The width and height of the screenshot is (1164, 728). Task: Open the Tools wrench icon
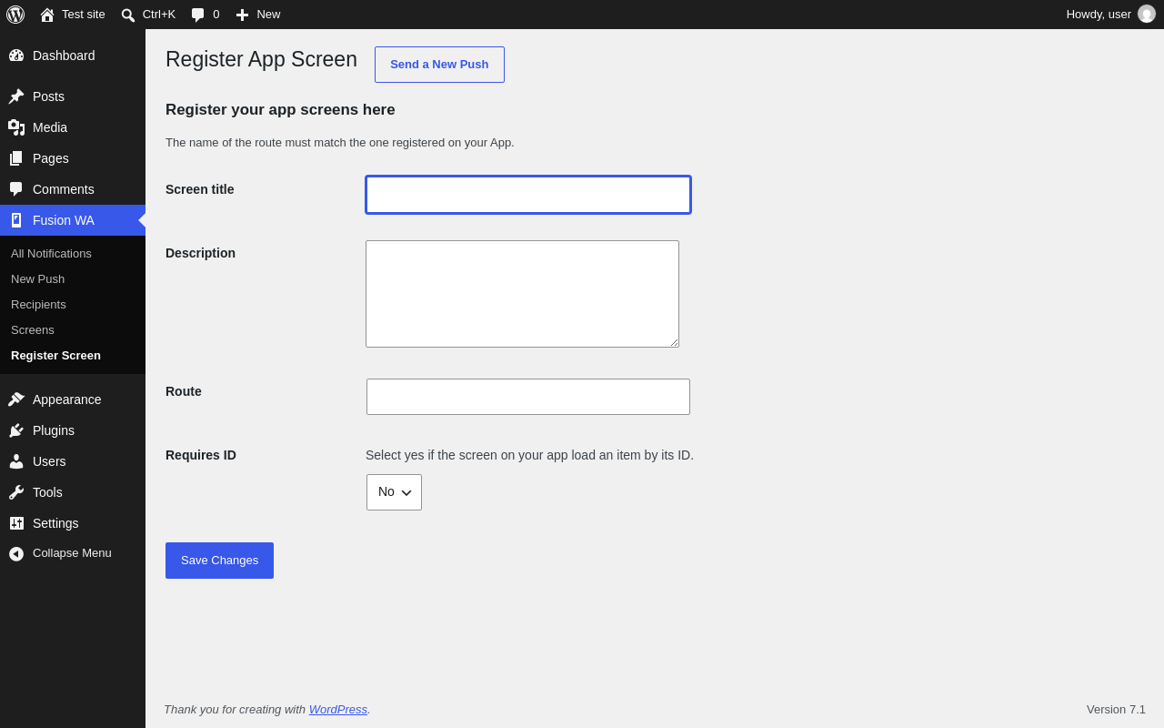click(x=16, y=492)
